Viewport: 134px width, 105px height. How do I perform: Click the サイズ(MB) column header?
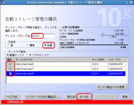(x=99, y=60)
